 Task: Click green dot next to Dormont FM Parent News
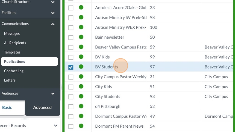point(81,126)
